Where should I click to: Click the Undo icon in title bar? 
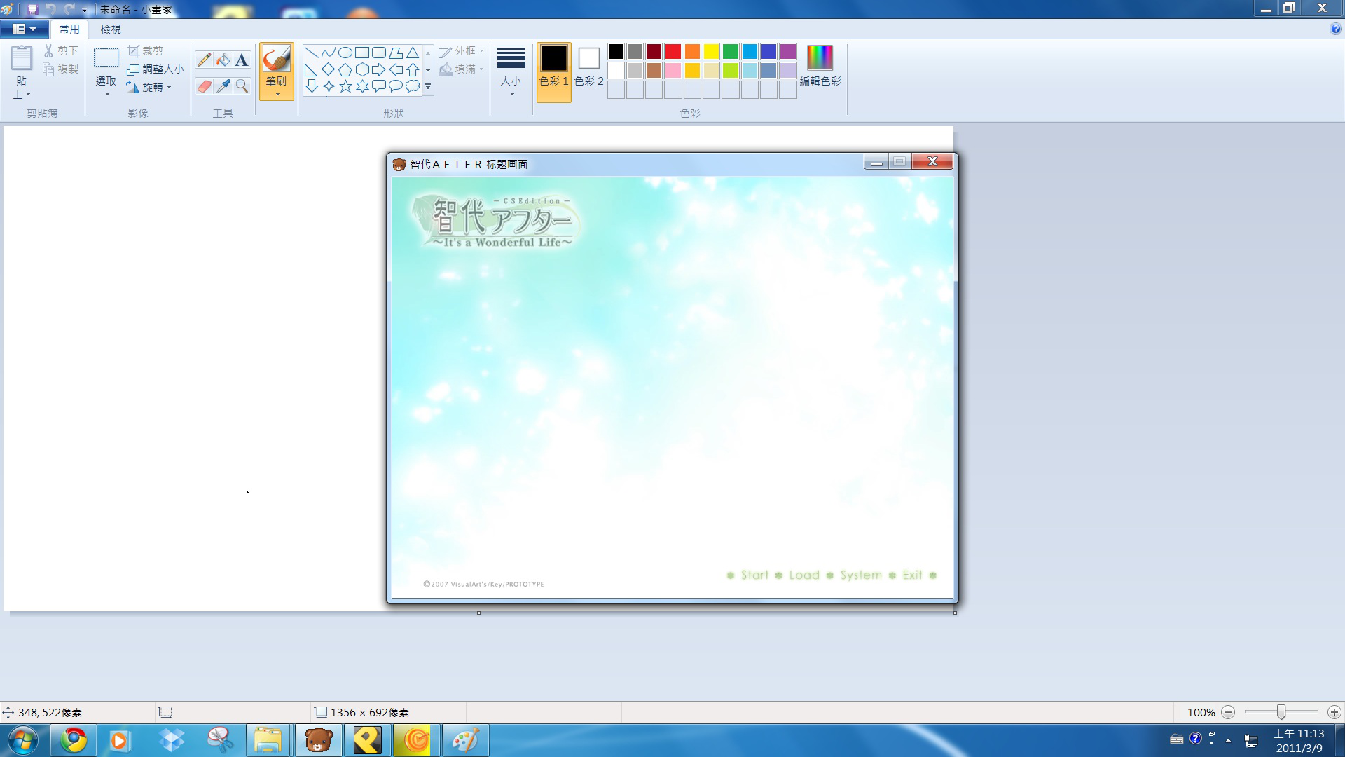pos(50,9)
